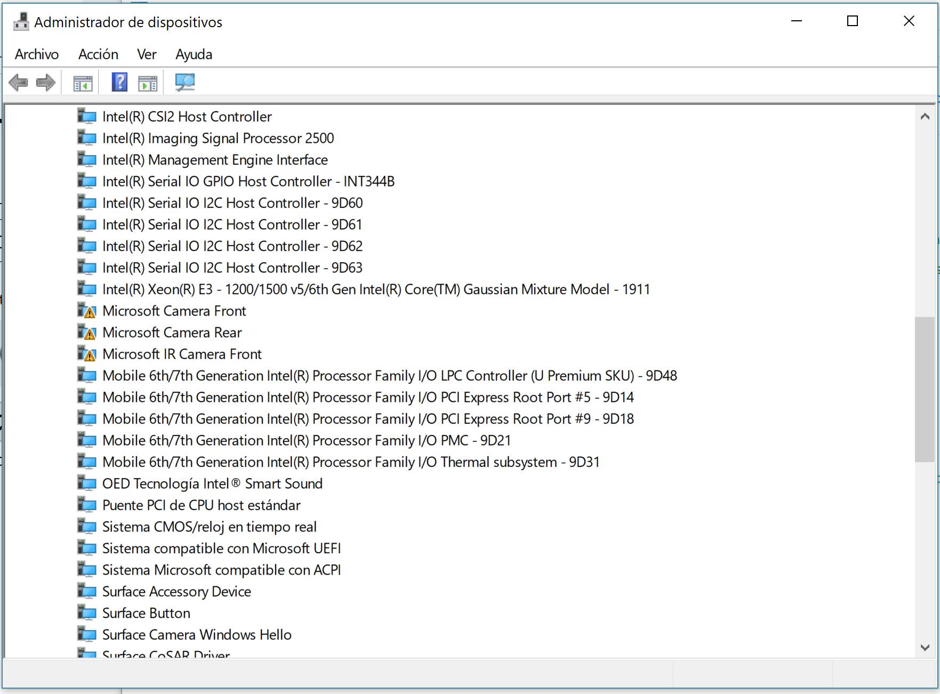Select the Serial IO I2C Host Controller - 9D63 entry
The height and width of the screenshot is (694, 940).
232,268
